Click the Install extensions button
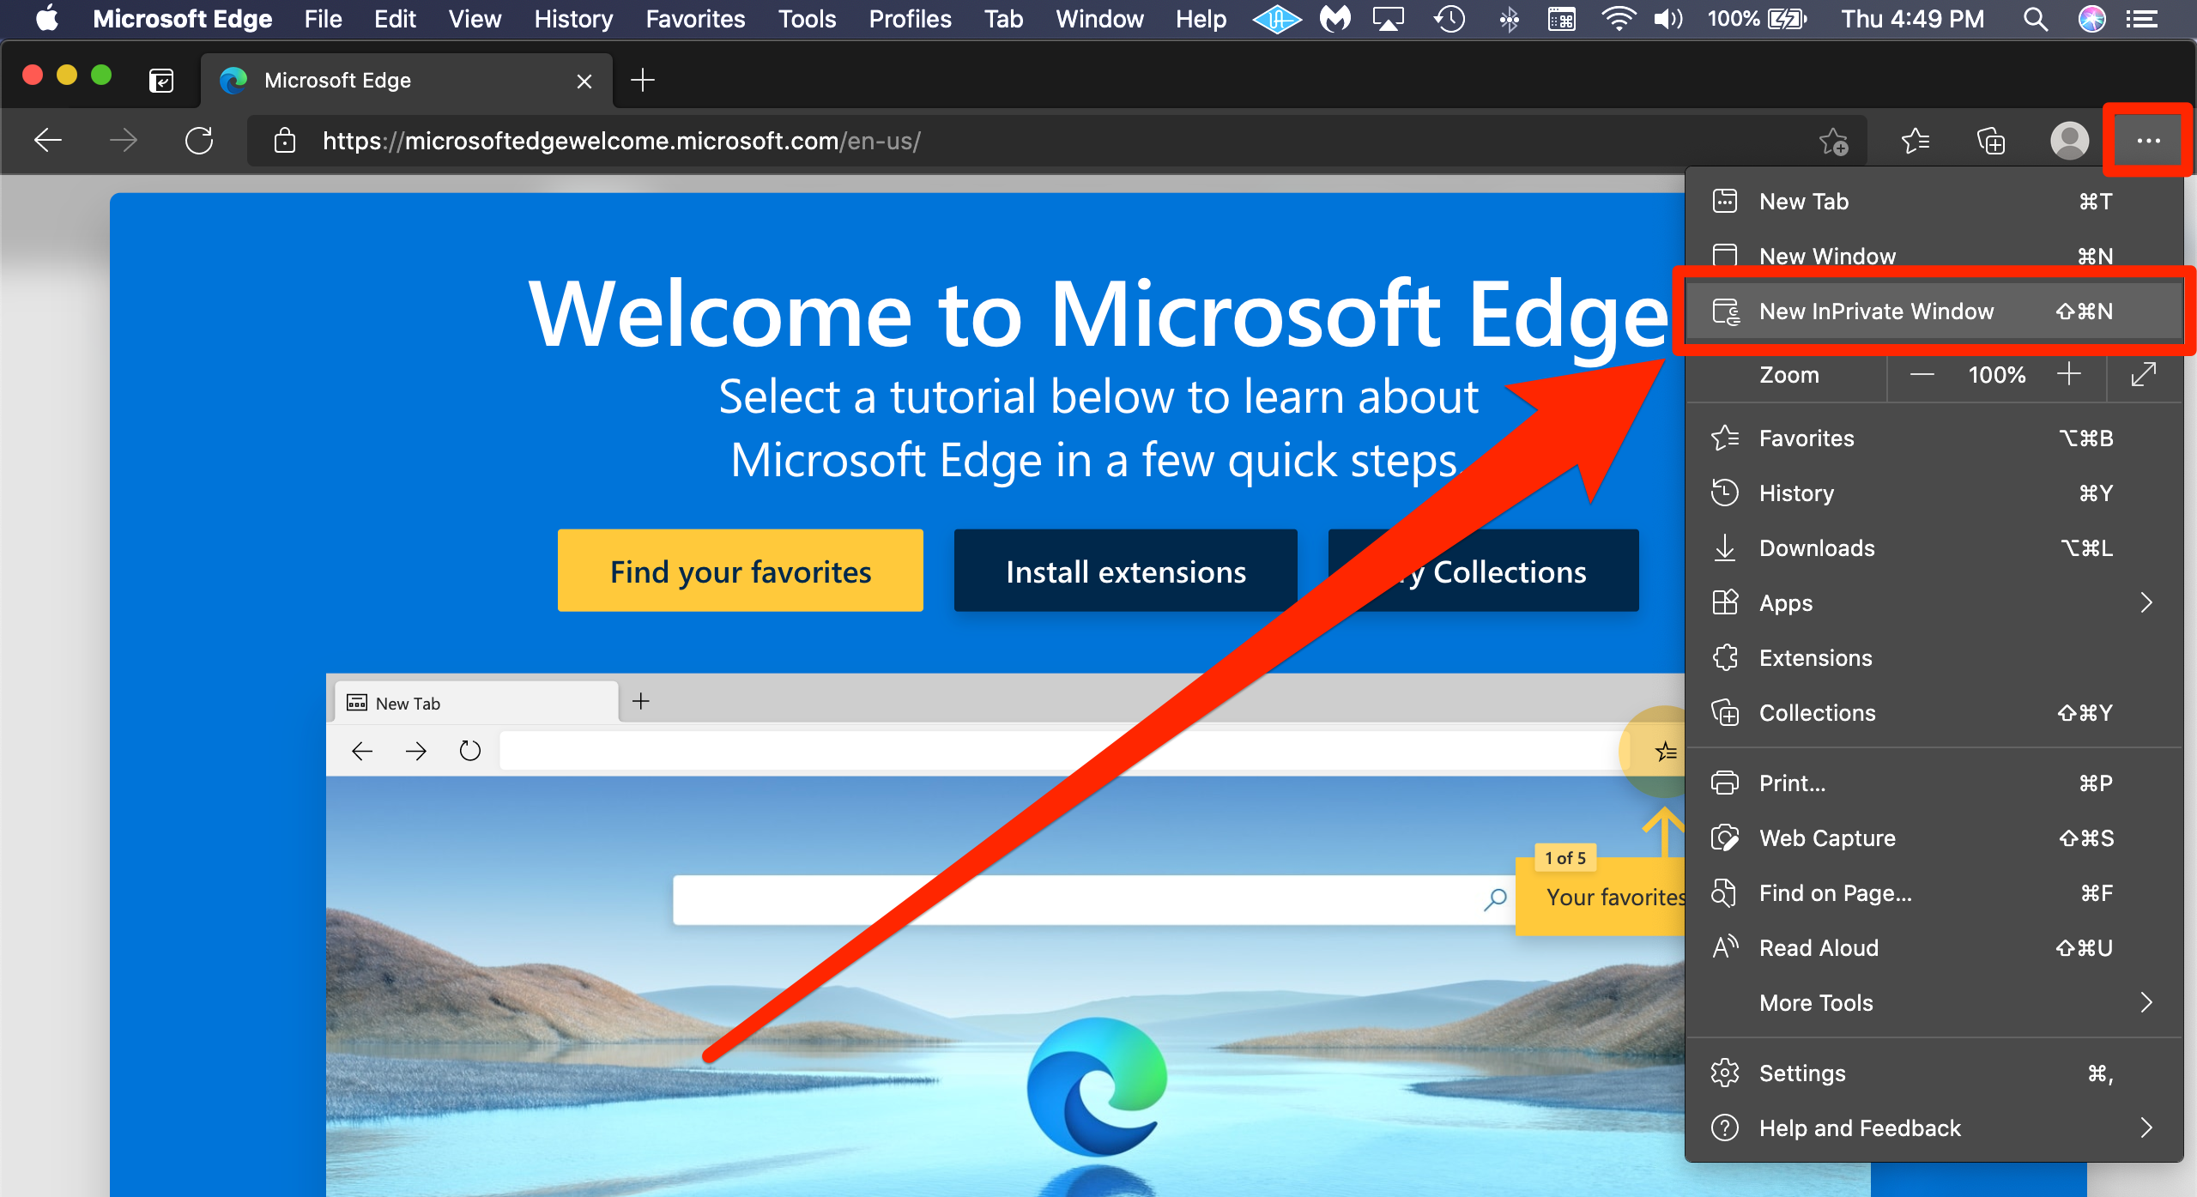The height and width of the screenshot is (1197, 2197). [x=1124, y=571]
